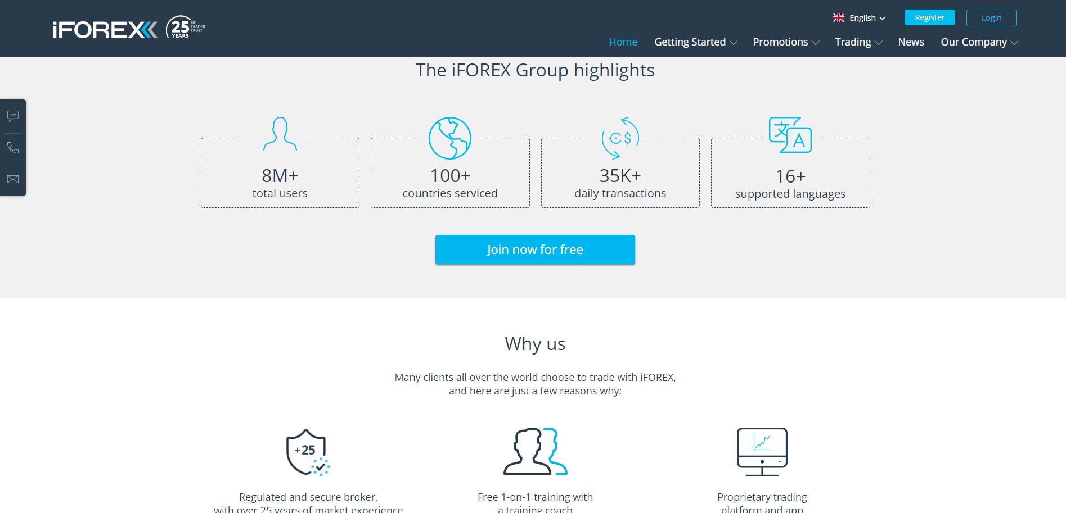The image size is (1066, 513).
Task: Click Proprietary trading platform text
Action: click(762, 503)
